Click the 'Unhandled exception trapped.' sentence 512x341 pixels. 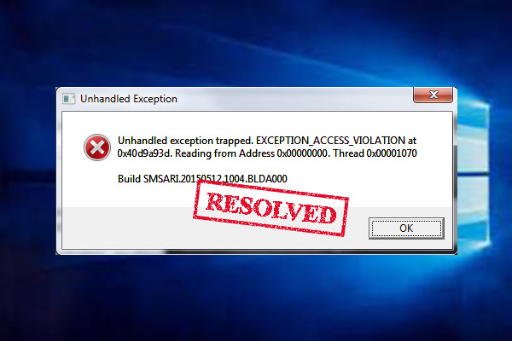click(x=185, y=141)
